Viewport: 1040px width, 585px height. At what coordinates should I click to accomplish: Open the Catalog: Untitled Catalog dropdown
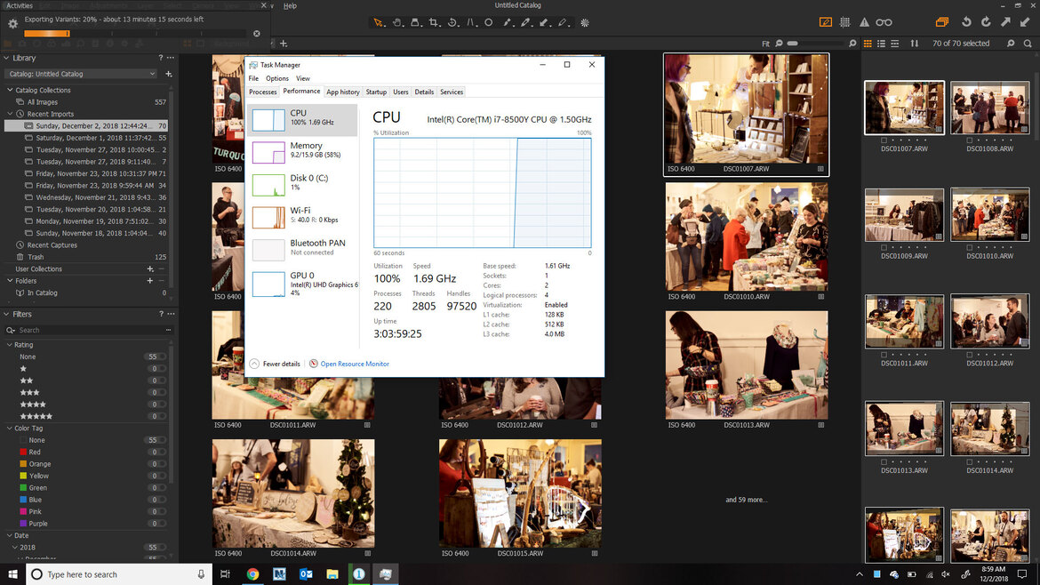point(81,75)
